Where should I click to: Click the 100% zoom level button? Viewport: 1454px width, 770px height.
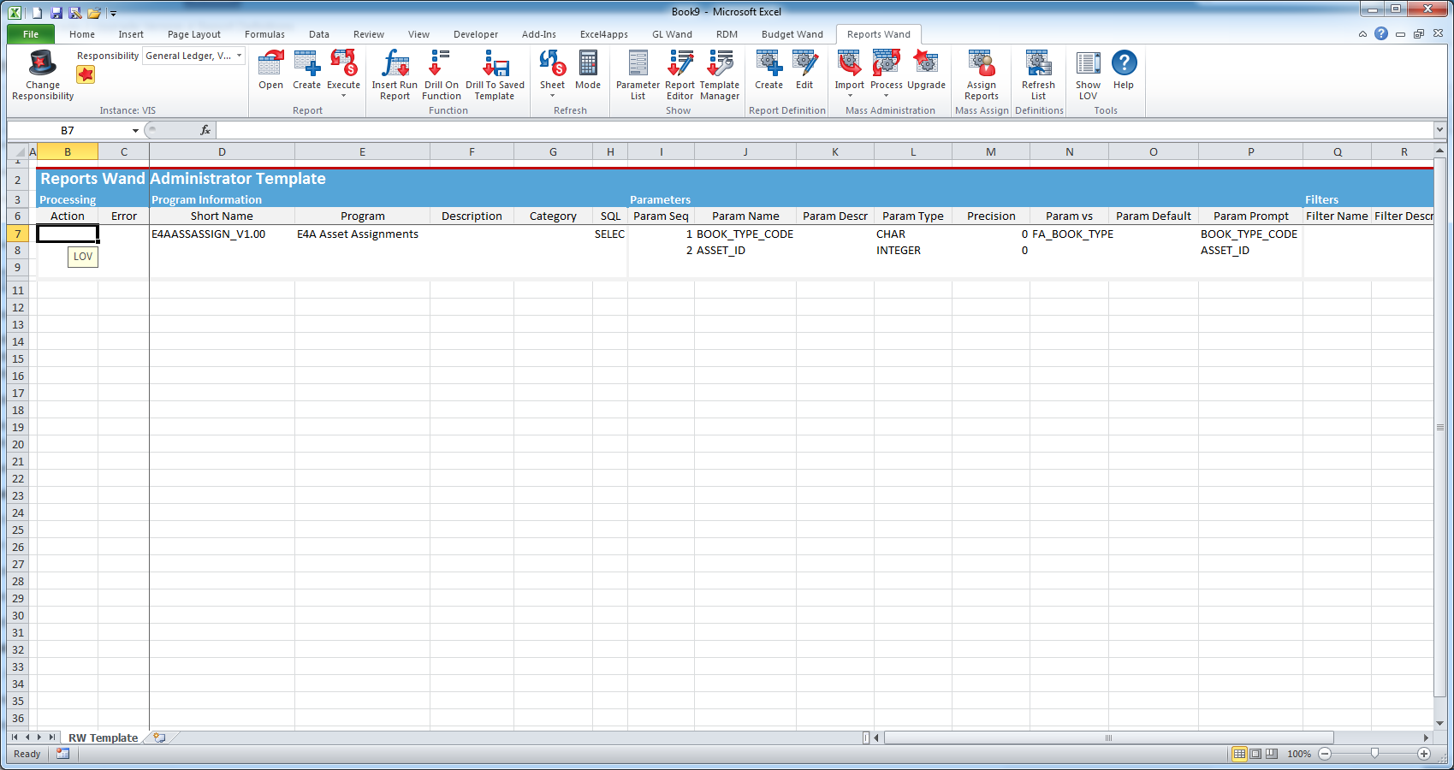1298,754
